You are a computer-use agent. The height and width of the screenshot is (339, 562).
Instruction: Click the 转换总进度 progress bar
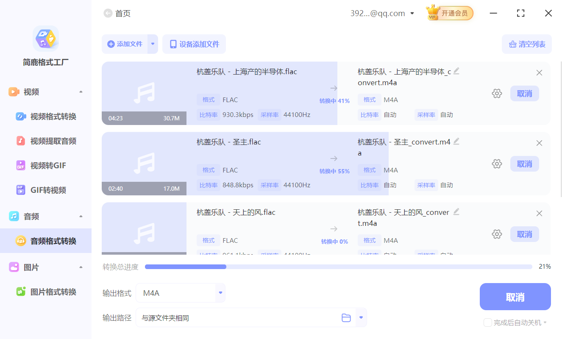coord(338,267)
